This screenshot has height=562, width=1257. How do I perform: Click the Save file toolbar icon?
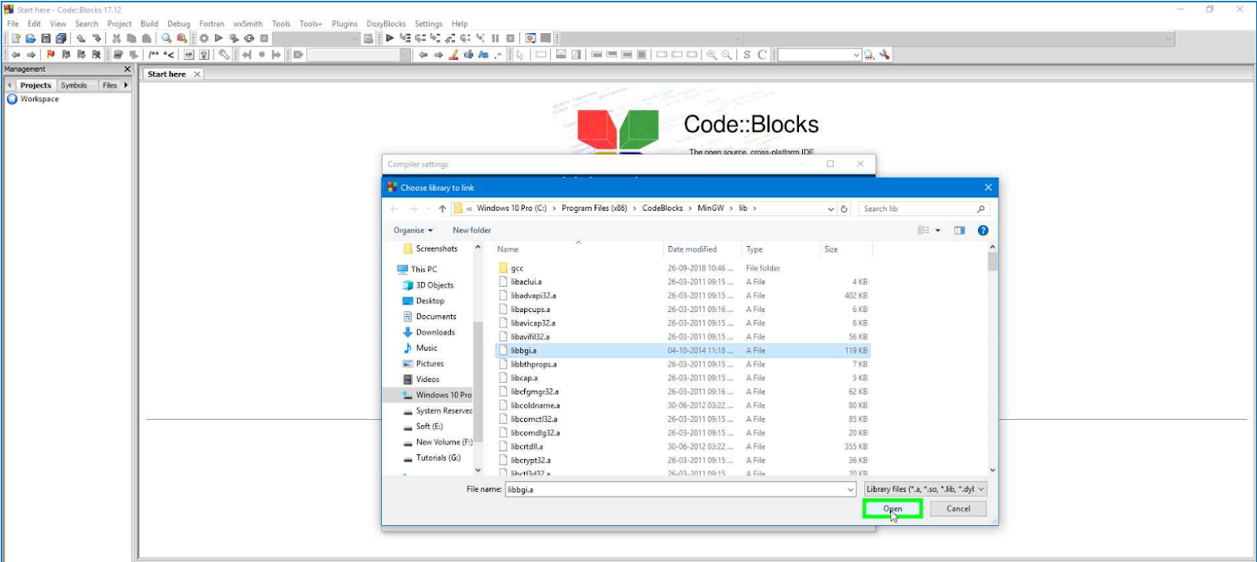tap(46, 39)
